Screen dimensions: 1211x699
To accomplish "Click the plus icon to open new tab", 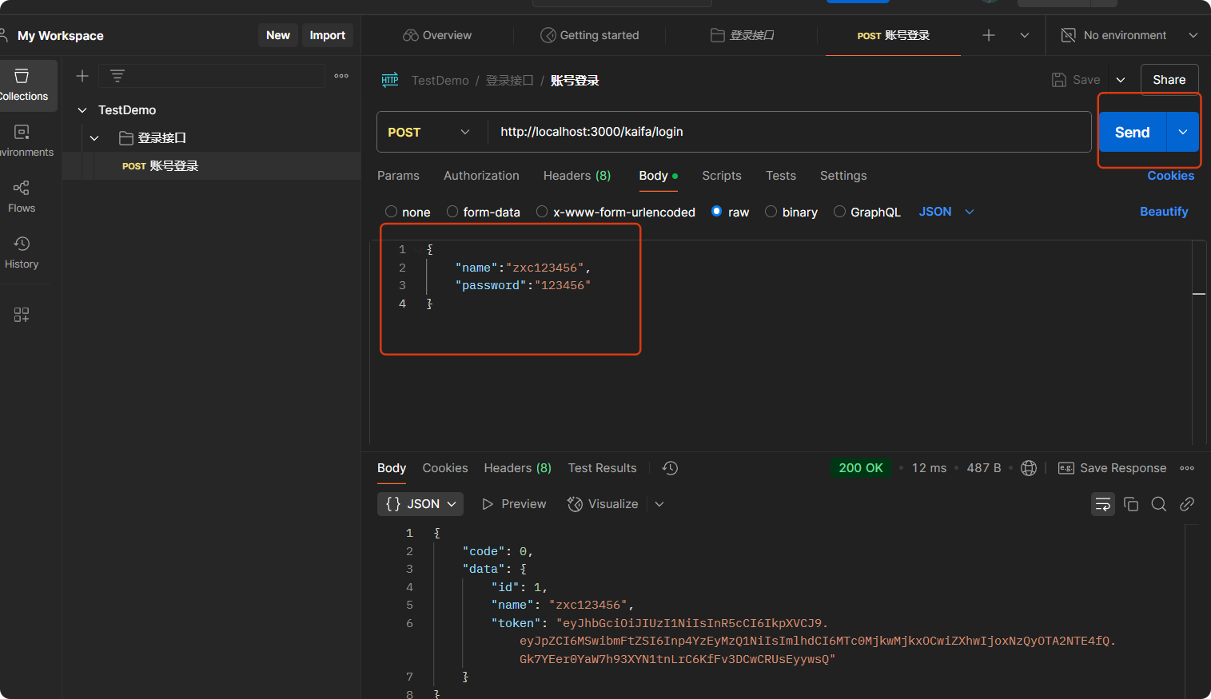I will pos(989,35).
